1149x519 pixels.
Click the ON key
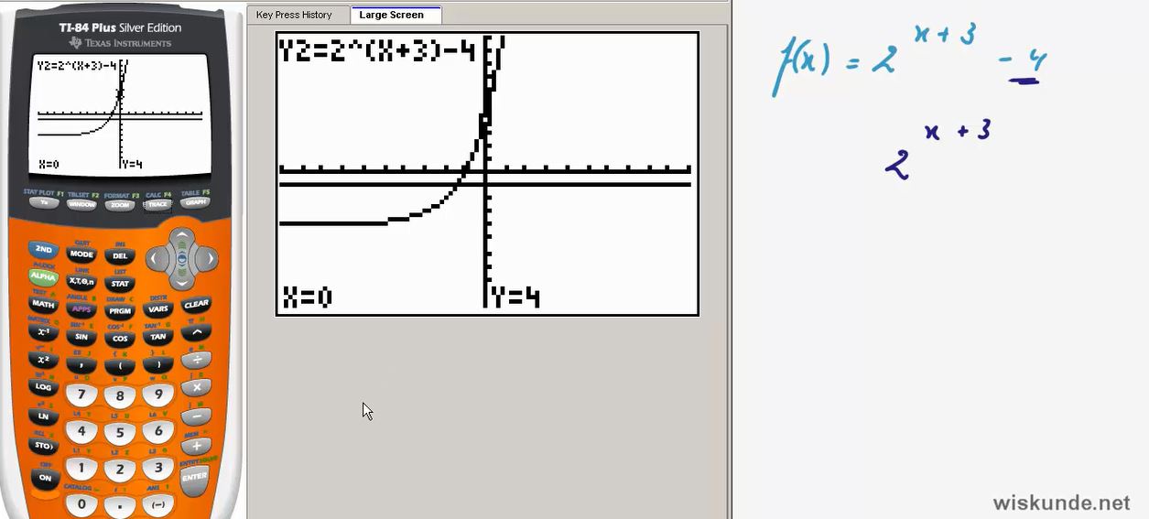(44, 477)
